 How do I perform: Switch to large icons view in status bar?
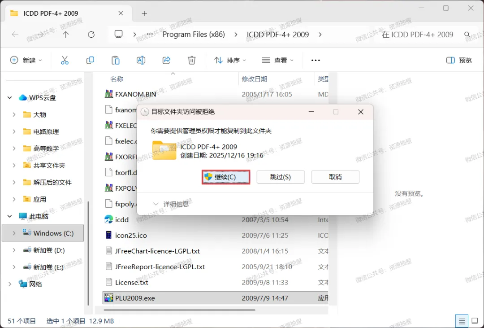coord(475,321)
